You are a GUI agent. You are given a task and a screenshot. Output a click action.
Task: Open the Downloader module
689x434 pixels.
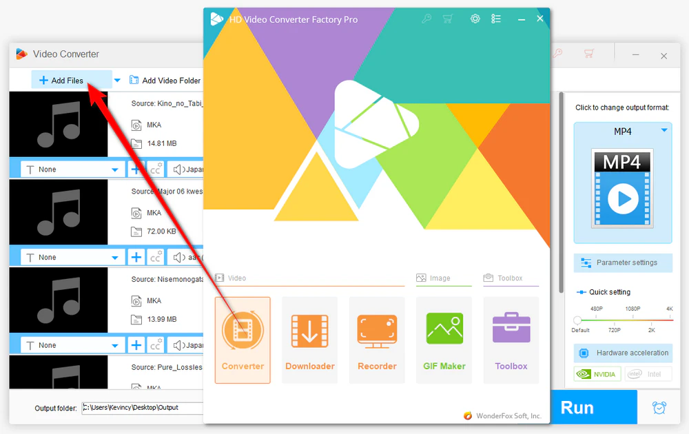click(310, 340)
